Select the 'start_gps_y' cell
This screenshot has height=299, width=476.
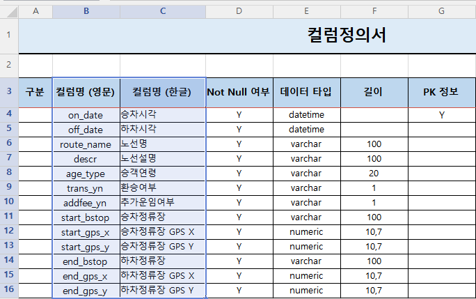click(x=86, y=246)
